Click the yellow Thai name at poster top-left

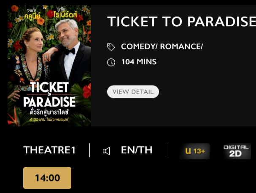click(32, 14)
